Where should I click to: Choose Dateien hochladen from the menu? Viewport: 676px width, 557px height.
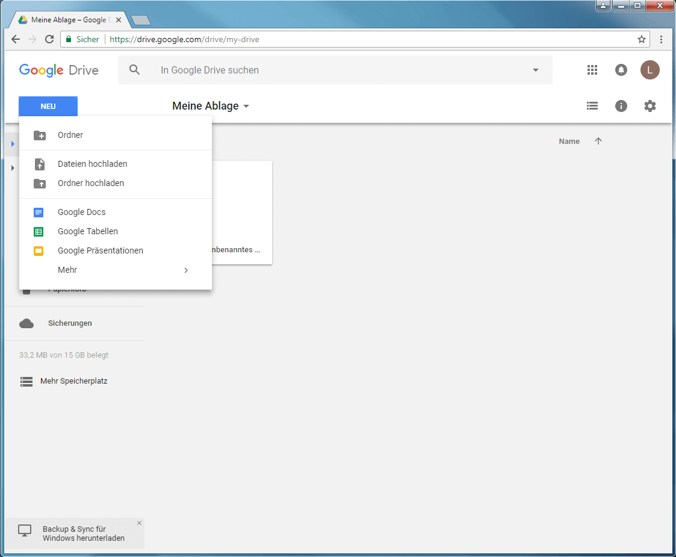tap(116, 164)
